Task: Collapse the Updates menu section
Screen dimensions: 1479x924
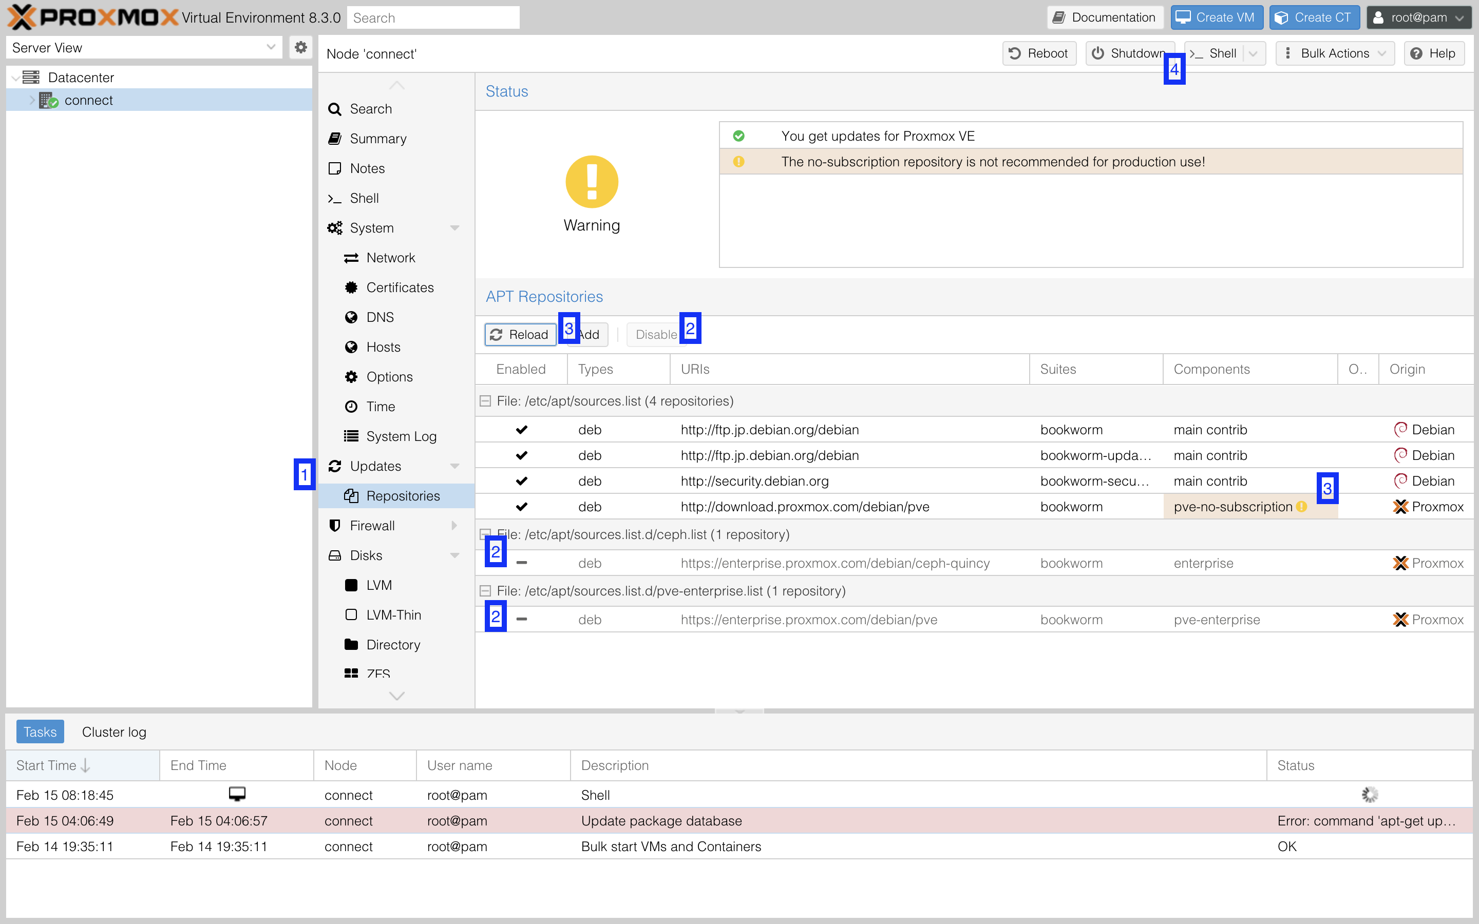Action: 454,466
